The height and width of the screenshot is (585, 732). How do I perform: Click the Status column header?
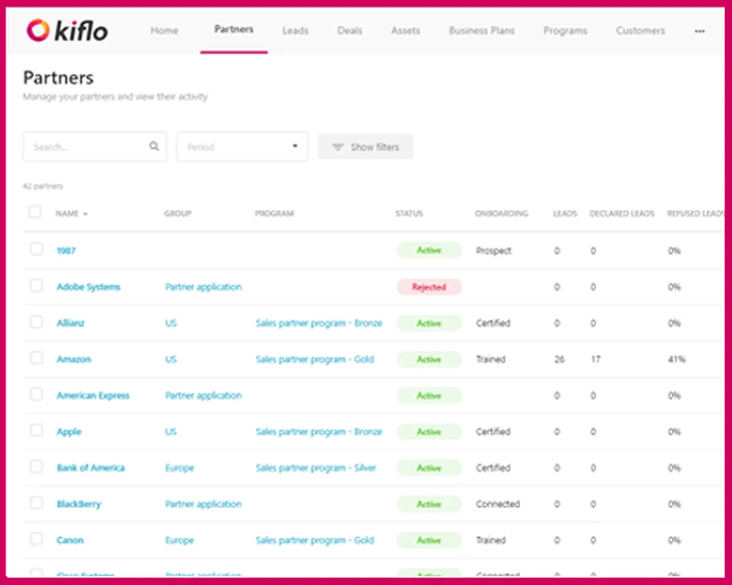click(409, 214)
